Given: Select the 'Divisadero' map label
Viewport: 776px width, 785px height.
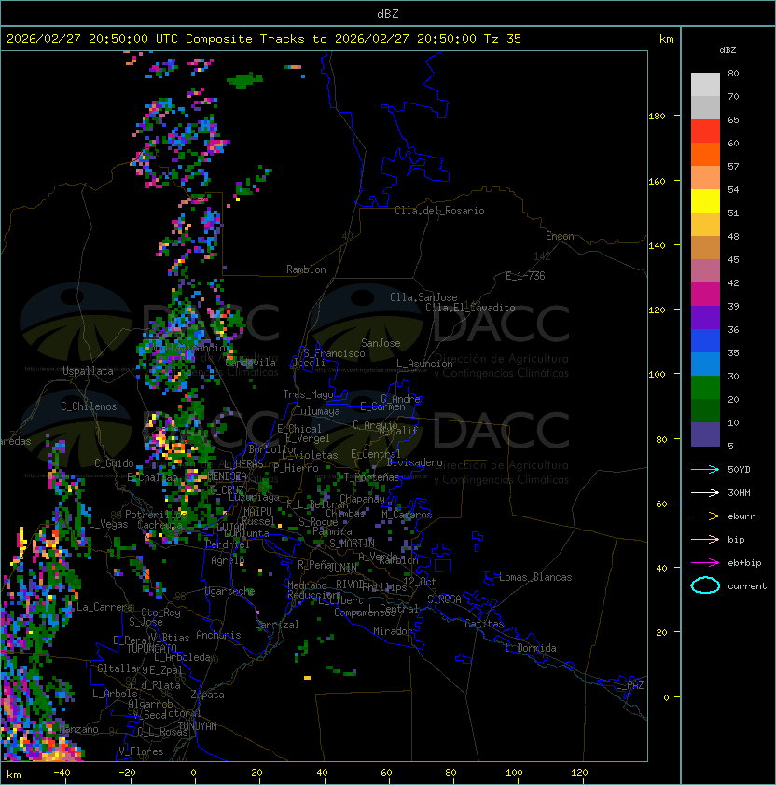Looking at the screenshot, I should tap(414, 462).
